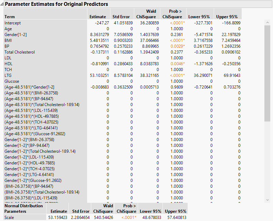Click the scrollbar up arrow
The width and height of the screenshot is (273, 221).
coord(267,22)
